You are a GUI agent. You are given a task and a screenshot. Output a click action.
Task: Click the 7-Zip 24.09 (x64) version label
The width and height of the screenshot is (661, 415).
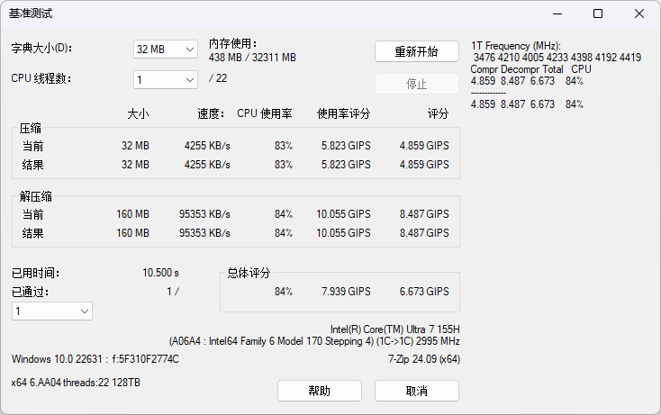[423, 359]
